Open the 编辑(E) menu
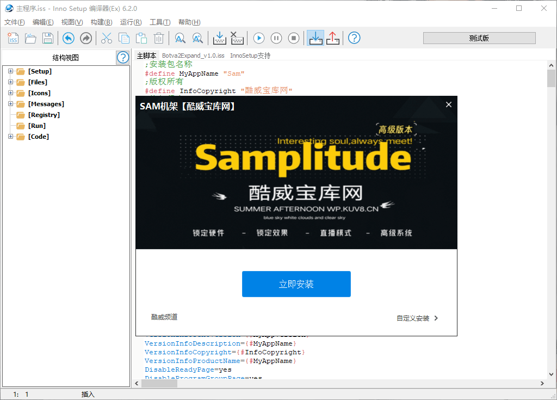The image size is (557, 400). click(x=43, y=22)
